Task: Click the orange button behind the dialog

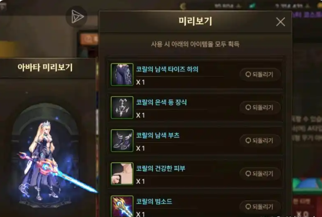Action: (90, 39)
